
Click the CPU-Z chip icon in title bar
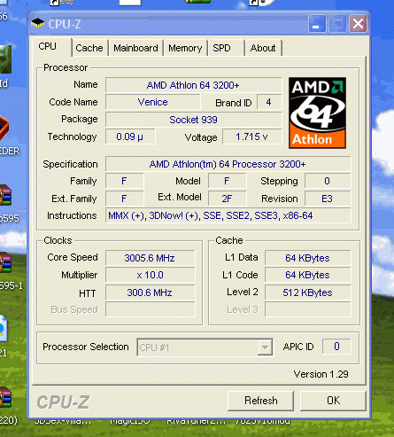[x=38, y=23]
